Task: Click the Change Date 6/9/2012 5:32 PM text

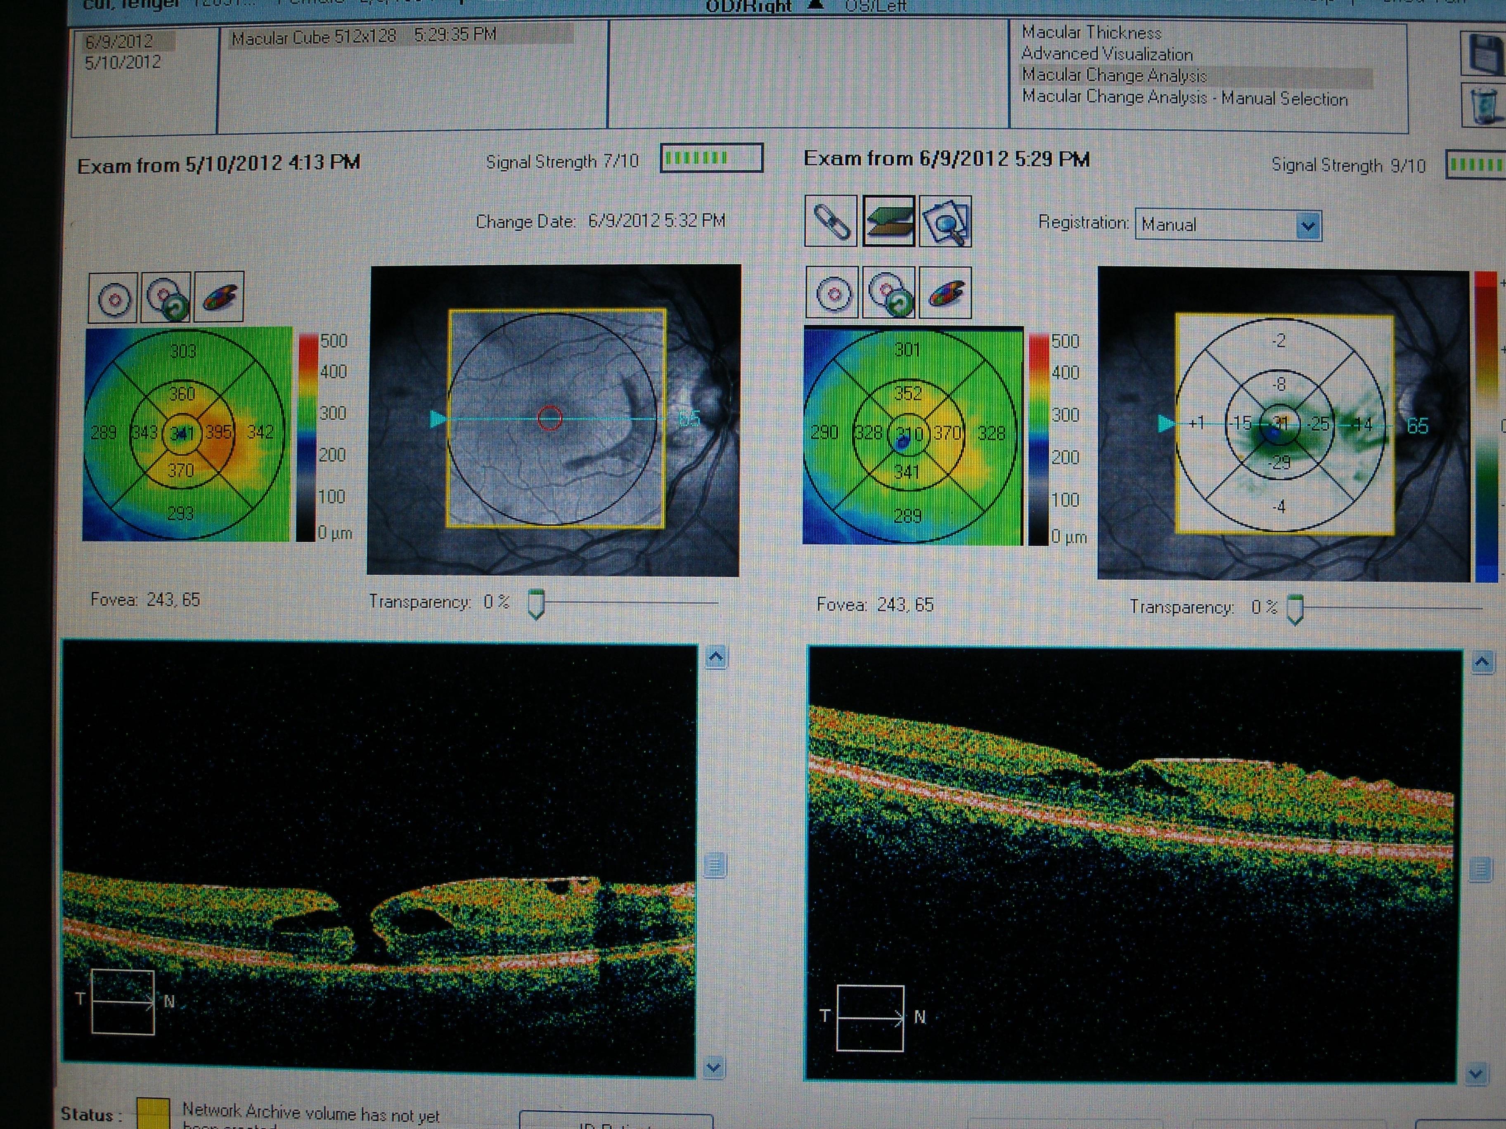Action: [x=601, y=221]
